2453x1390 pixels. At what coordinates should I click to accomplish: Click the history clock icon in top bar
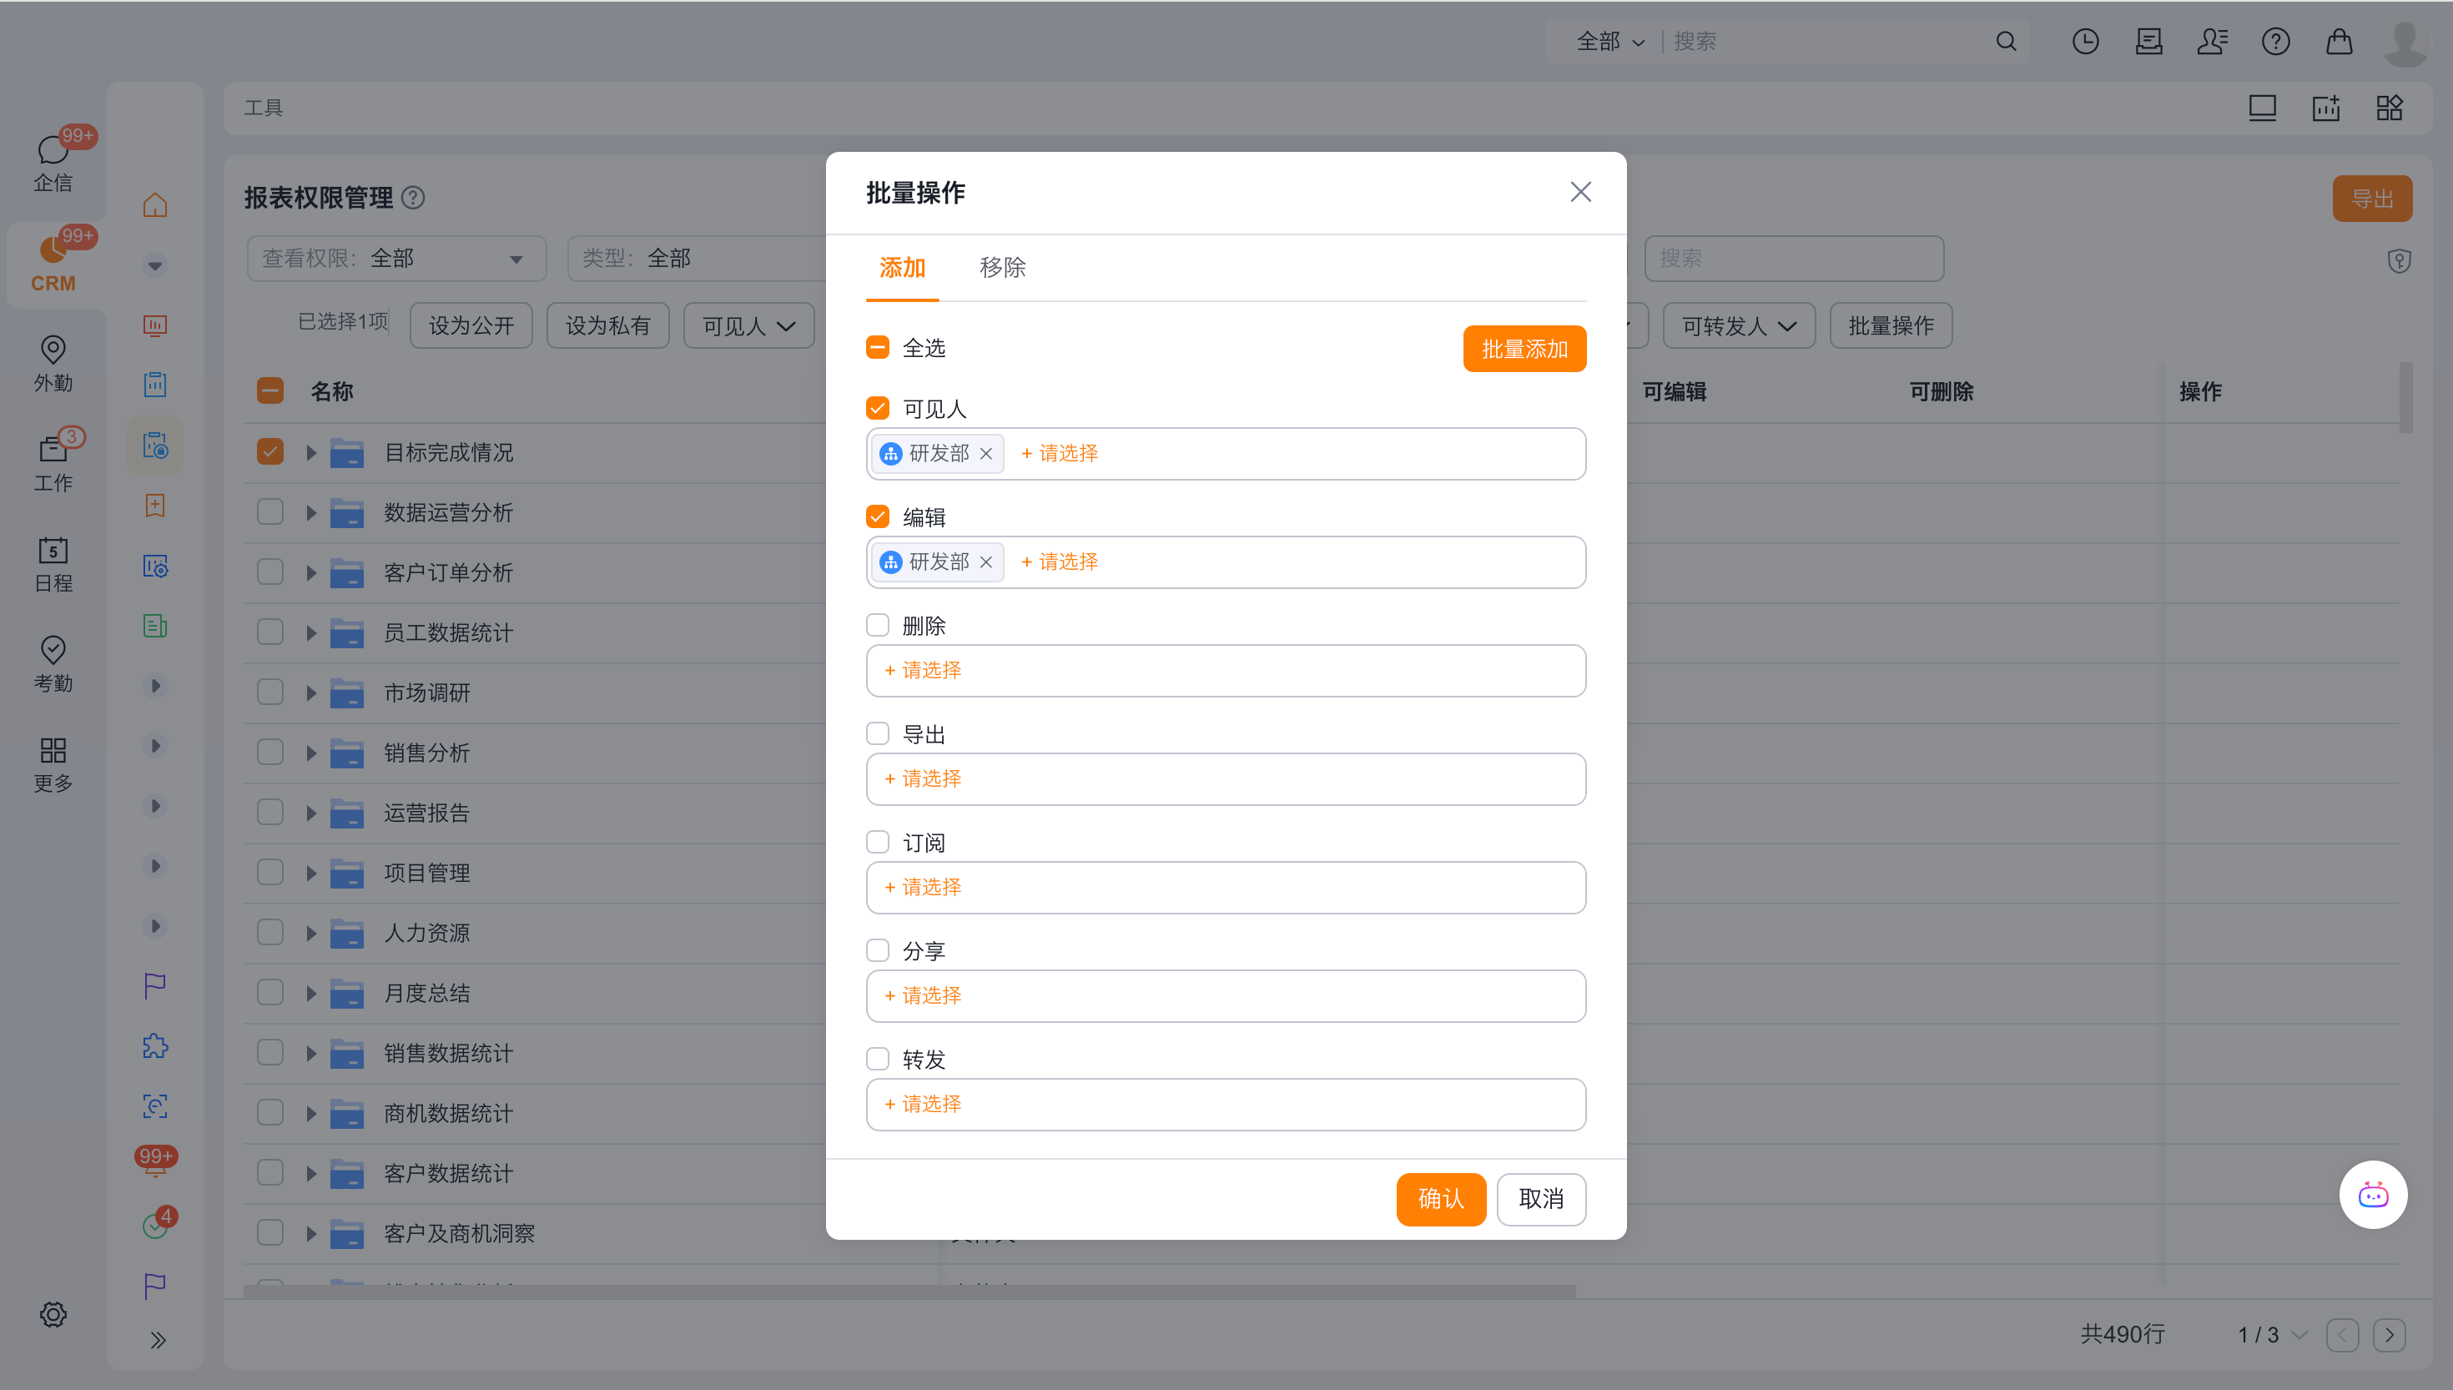pyautogui.click(x=2084, y=41)
